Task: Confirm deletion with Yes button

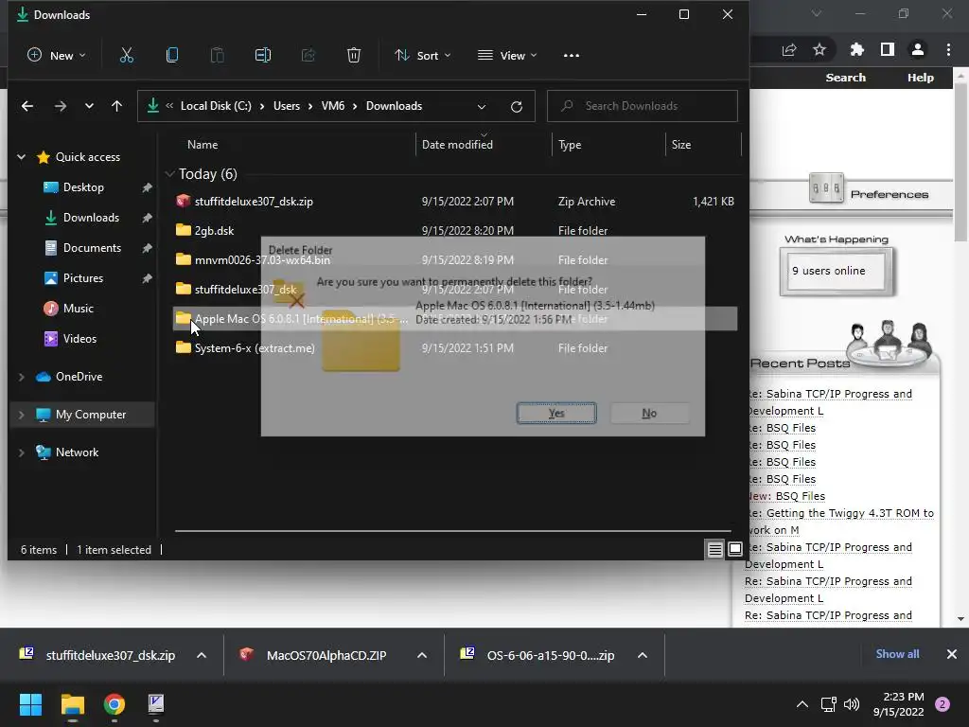Action: pos(556,413)
